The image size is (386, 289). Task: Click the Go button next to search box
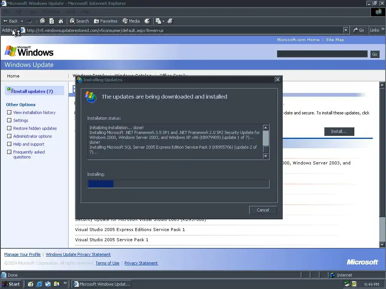pyautogui.click(x=375, y=54)
